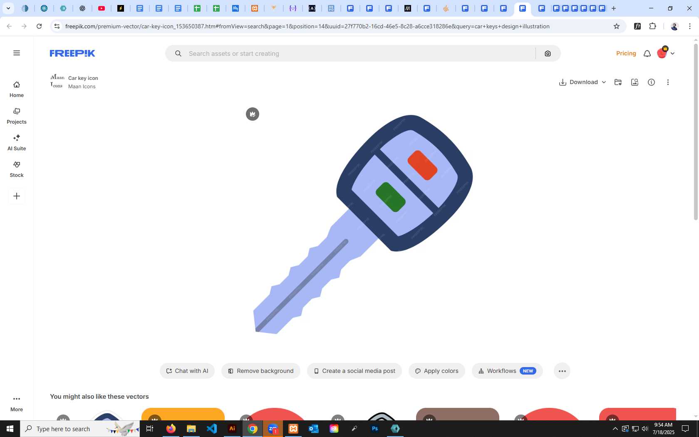Click the camera search-by-image icon
699x437 pixels.
[548, 53]
